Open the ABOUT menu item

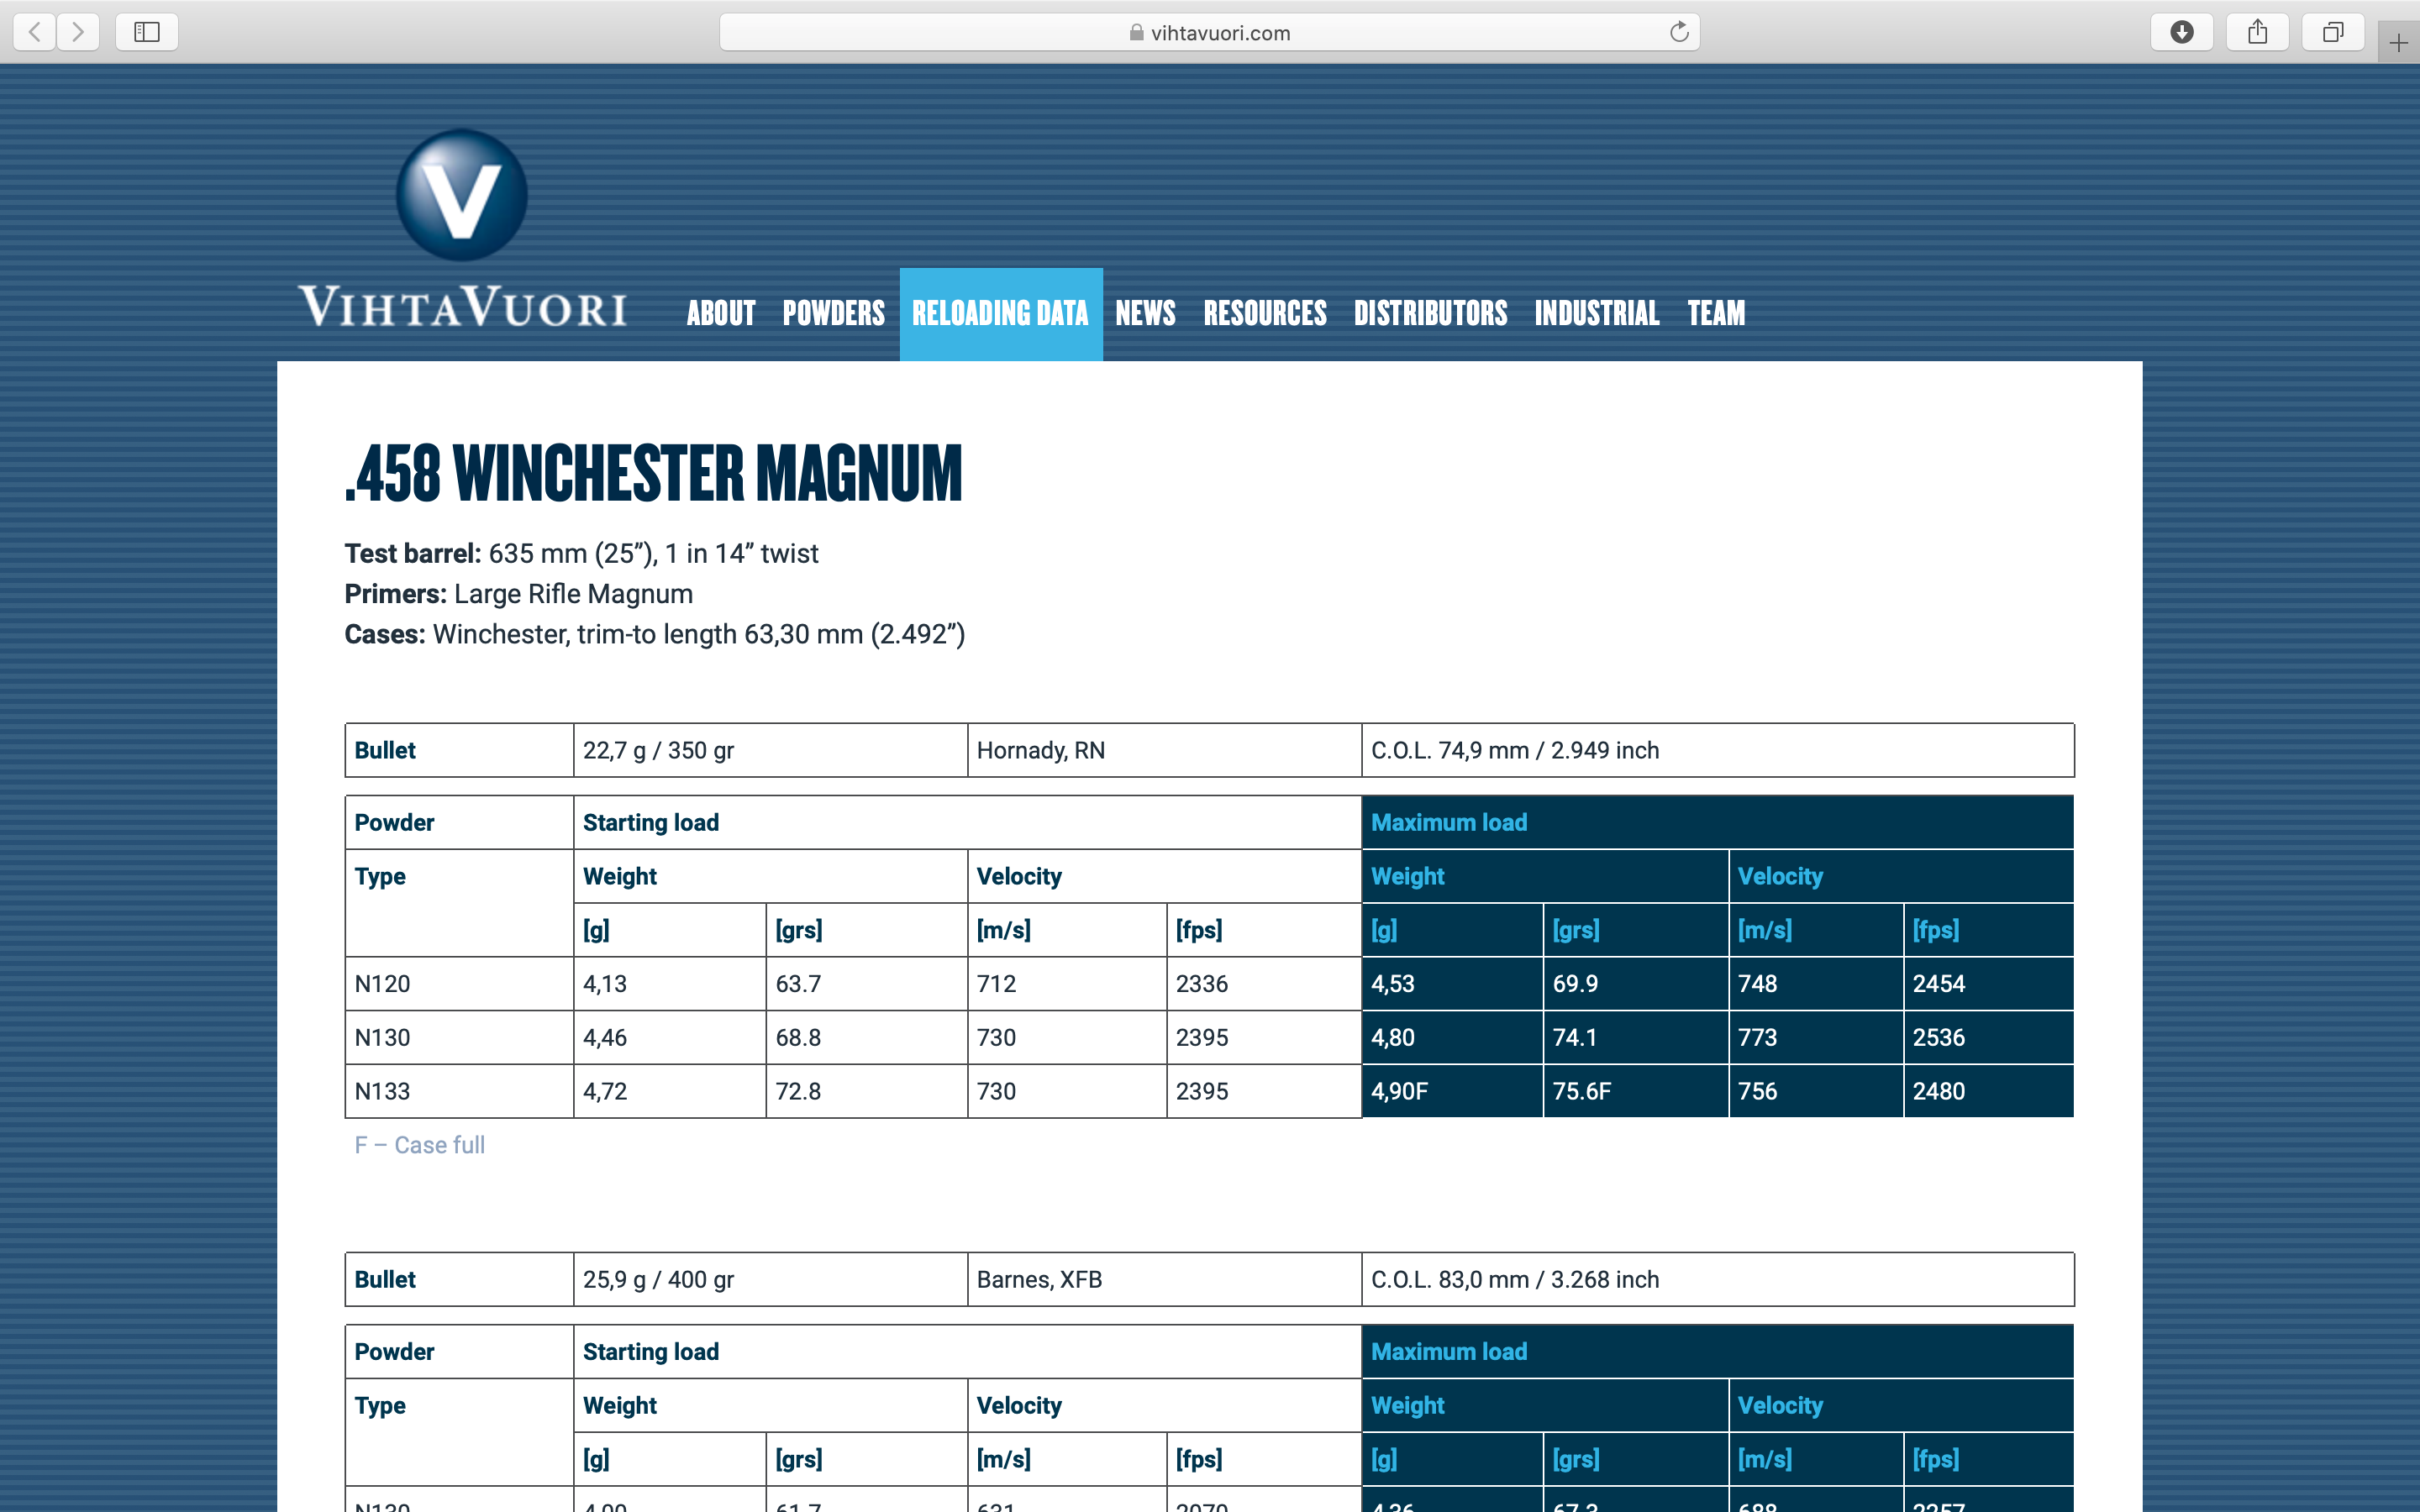721,313
